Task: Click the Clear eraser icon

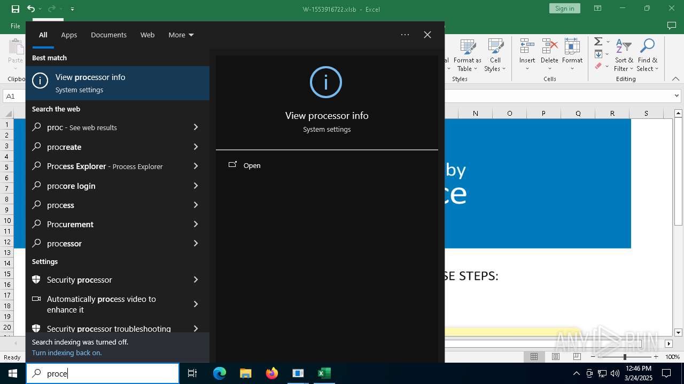Action: pyautogui.click(x=598, y=66)
